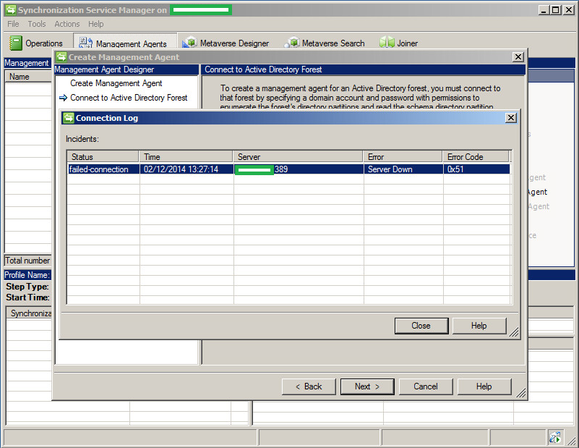Open the Help menu
The width and height of the screenshot is (579, 448).
pyautogui.click(x=95, y=24)
